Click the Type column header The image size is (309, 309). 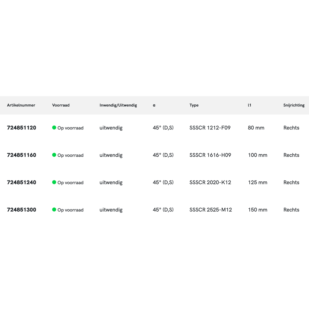tap(194, 105)
